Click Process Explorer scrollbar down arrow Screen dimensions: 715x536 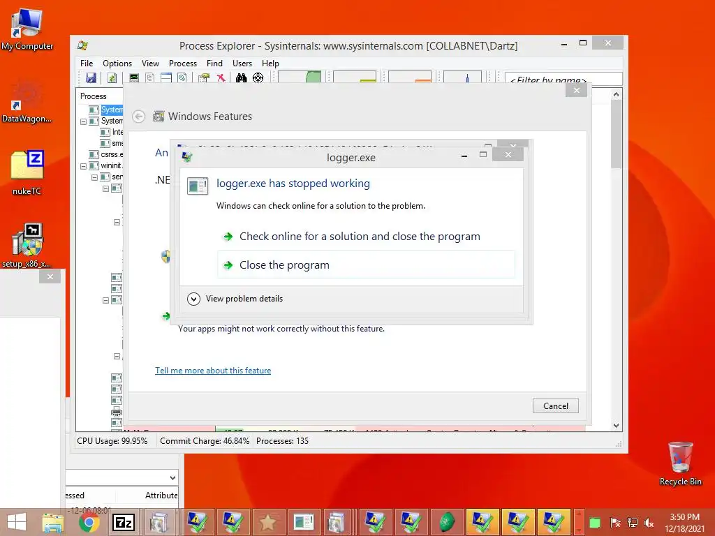pos(616,425)
